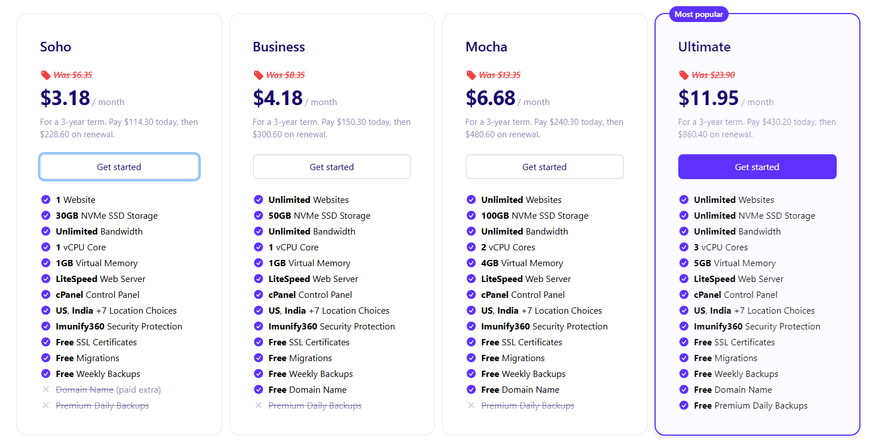Viewport: 878px width, 447px height.
Task: Click the X icon beside Soho Domain Name
Action: point(46,389)
